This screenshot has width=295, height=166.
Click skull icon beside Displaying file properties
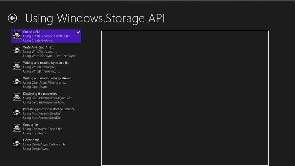click(x=17, y=97)
